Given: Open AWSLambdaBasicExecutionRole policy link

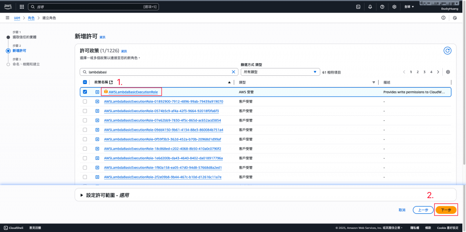Looking at the screenshot, I should pos(133,92).
